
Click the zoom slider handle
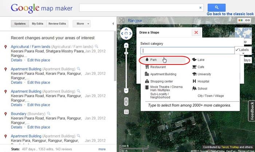coord(126,53)
